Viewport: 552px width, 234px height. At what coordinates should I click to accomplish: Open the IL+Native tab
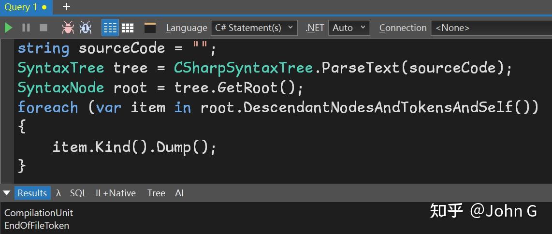coord(116,193)
